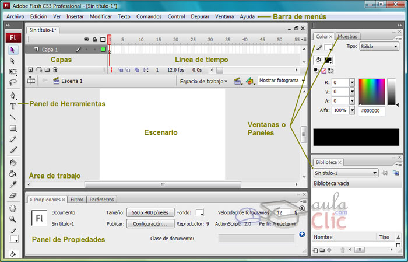The height and width of the screenshot is (262, 408).
Task: Click Add Motion Guide icon
Action: tap(38, 70)
